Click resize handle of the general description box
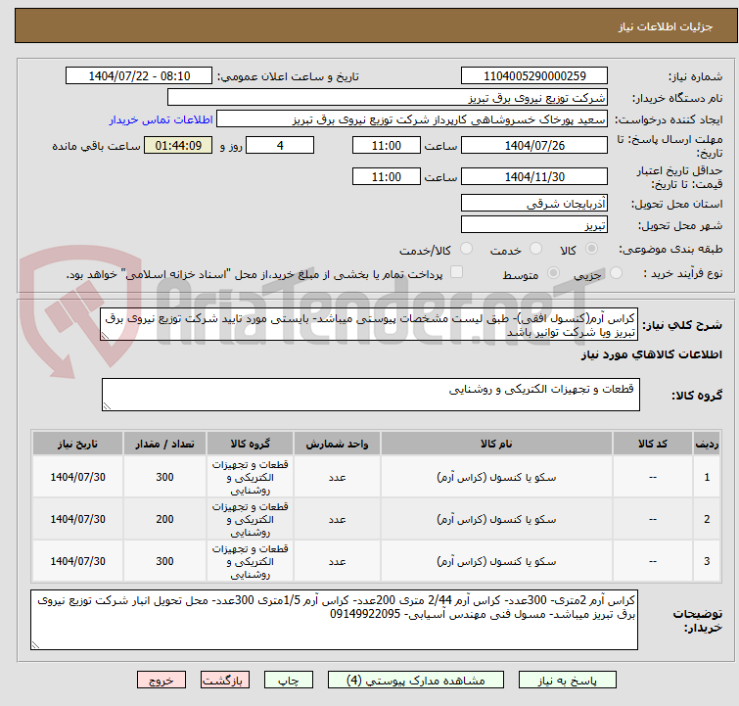 (x=105, y=335)
